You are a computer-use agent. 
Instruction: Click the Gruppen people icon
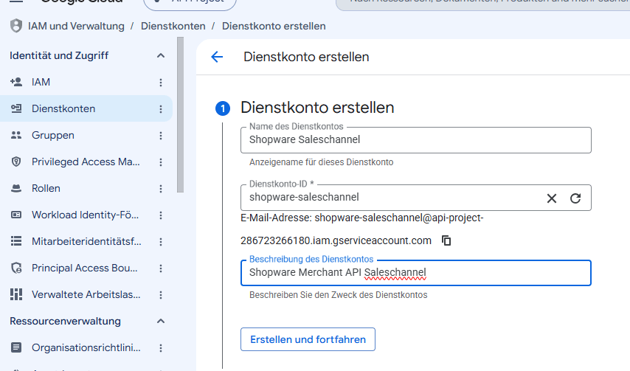click(x=16, y=135)
